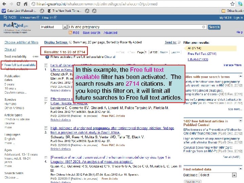The image size is (244, 183).
Task: Filter publication dates to 10 years
Action: tap(10, 88)
